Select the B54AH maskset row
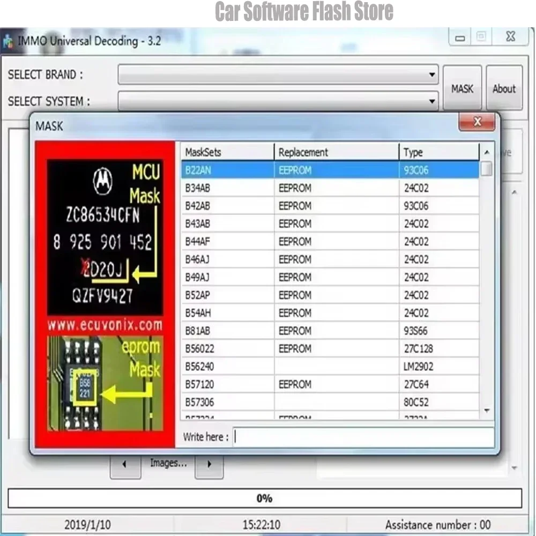The height and width of the screenshot is (536, 536). coord(330,312)
